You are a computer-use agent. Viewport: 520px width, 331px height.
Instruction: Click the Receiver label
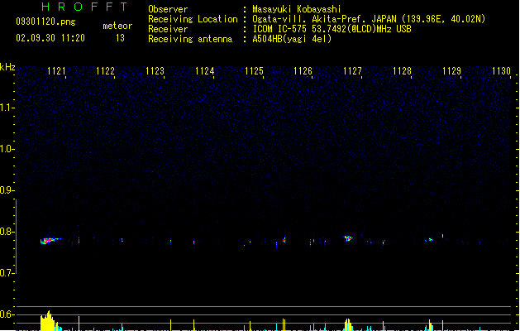click(168, 29)
